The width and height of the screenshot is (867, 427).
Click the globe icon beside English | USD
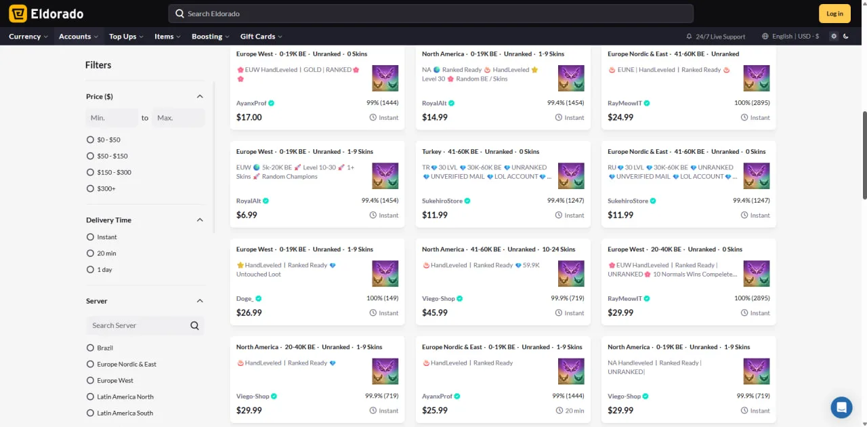pyautogui.click(x=765, y=37)
